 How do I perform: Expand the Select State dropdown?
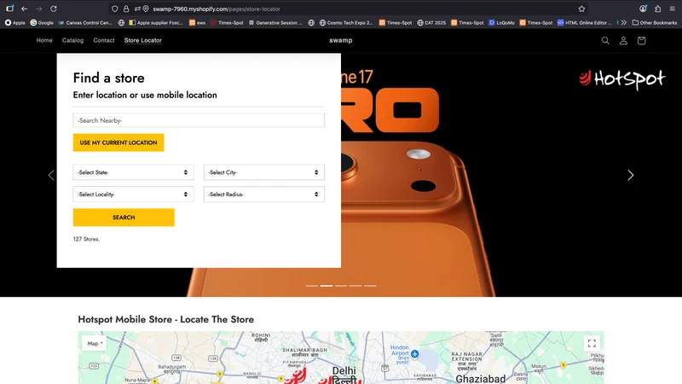click(133, 172)
